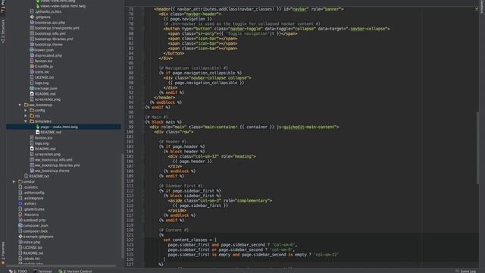485x273 pixels.
Task: Click the 'set content_classes = [' code line
Action: [x=190, y=240]
